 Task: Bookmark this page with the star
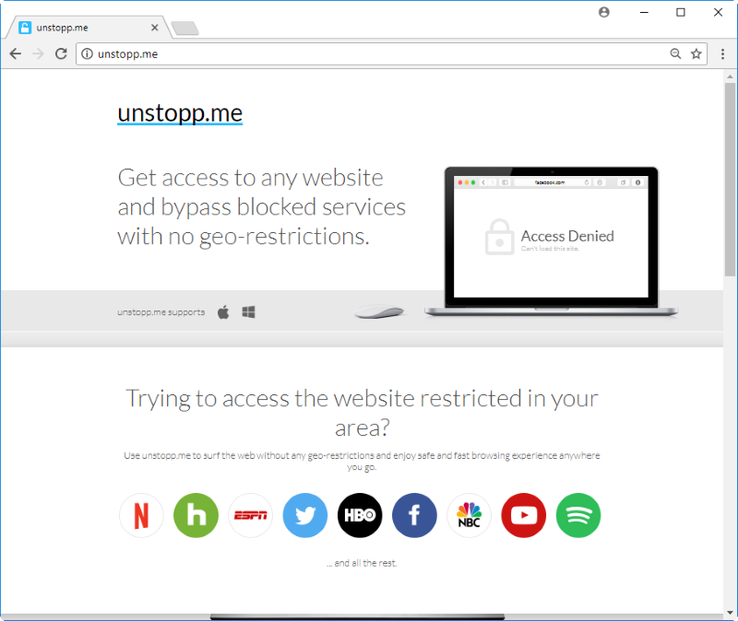[x=696, y=54]
